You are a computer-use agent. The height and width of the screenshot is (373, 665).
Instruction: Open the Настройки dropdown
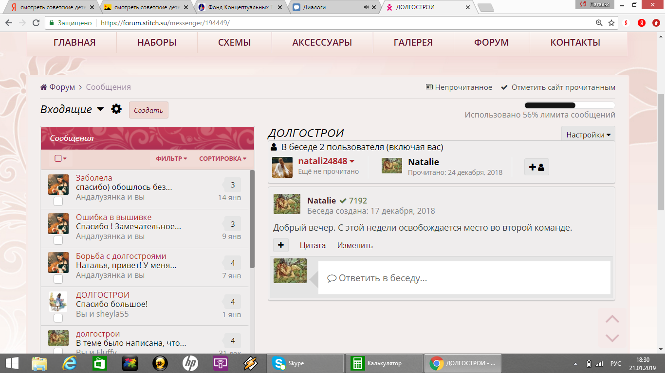pos(588,135)
